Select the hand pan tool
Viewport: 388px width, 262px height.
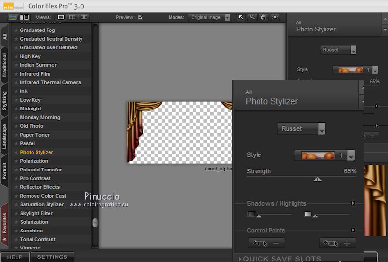click(x=263, y=17)
